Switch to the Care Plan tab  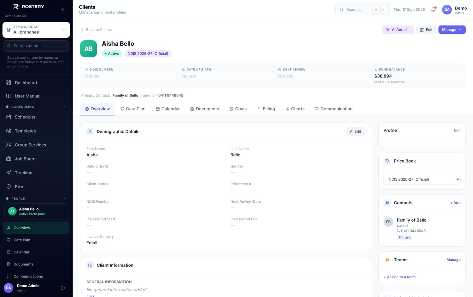(133, 109)
